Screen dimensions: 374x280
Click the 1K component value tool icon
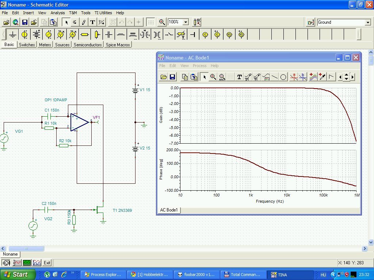197,22
